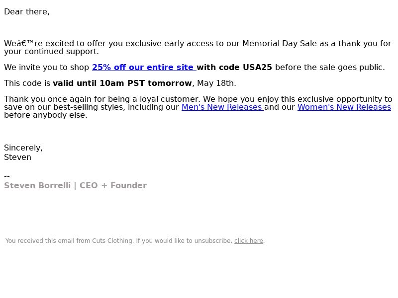The width and height of the screenshot is (398, 298).
Task: Click the bold 'with code USA25' text
Action: (x=234, y=68)
